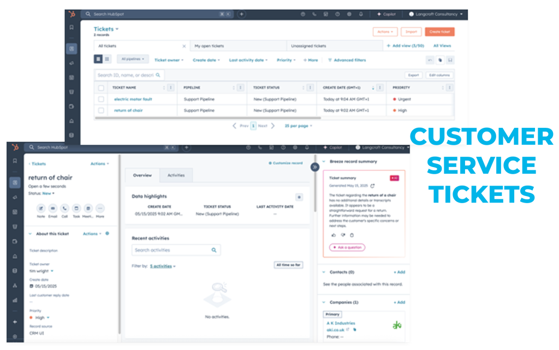Click the horizontal scrollbar under the tickets table
The height and width of the screenshot is (350, 559).
coord(208,117)
